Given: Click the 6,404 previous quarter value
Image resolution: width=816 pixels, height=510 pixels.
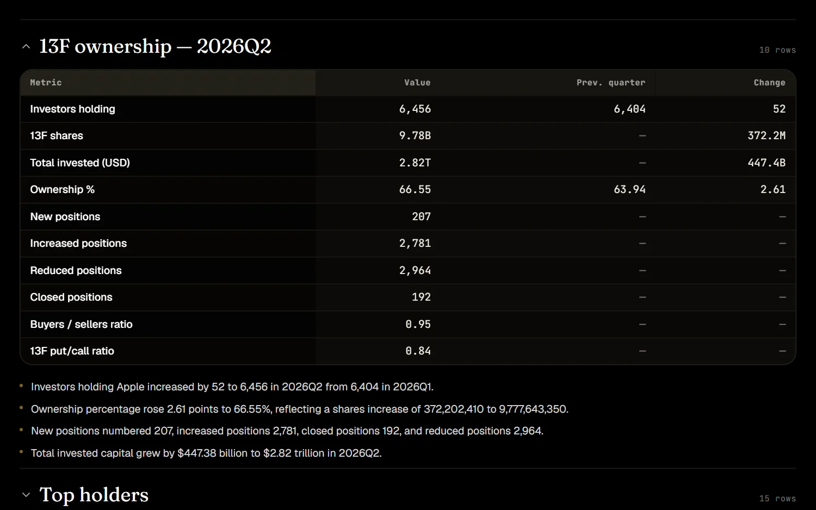Looking at the screenshot, I should [x=630, y=109].
